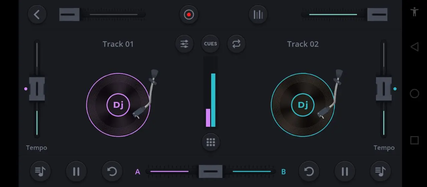The image size is (427, 187).
Task: Click the right deck Tempo slider handle
Action: 384,89
